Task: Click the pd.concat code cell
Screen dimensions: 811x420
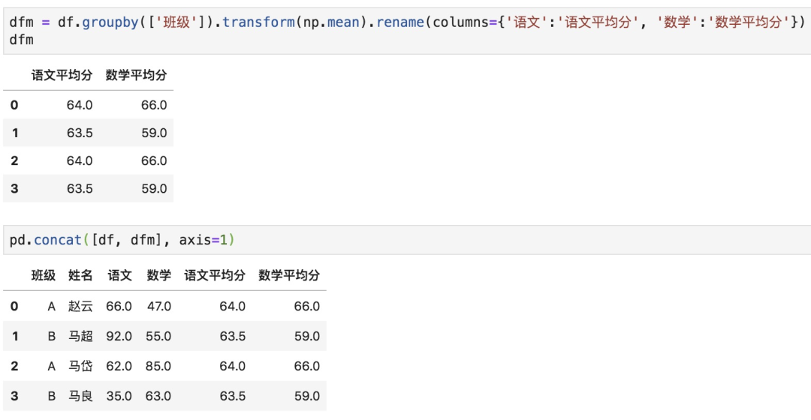Action: [405, 240]
